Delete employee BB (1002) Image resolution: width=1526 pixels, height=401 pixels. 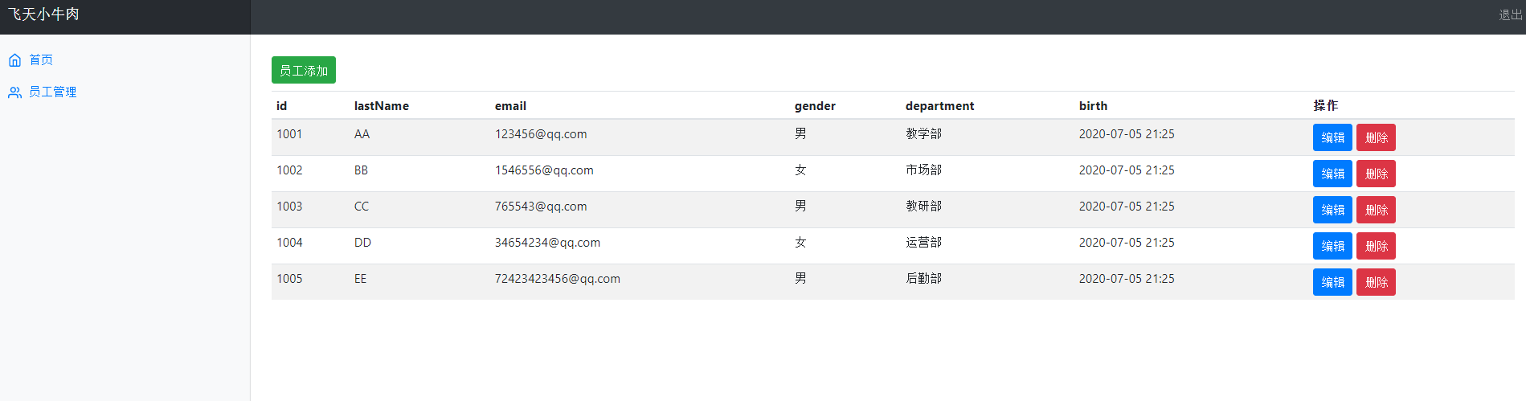(1376, 174)
